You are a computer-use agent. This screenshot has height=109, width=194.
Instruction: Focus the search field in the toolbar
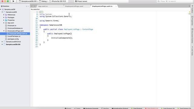[175, 1]
